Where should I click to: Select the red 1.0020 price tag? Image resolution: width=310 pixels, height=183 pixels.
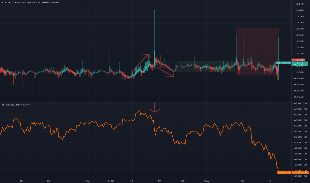tap(298, 60)
